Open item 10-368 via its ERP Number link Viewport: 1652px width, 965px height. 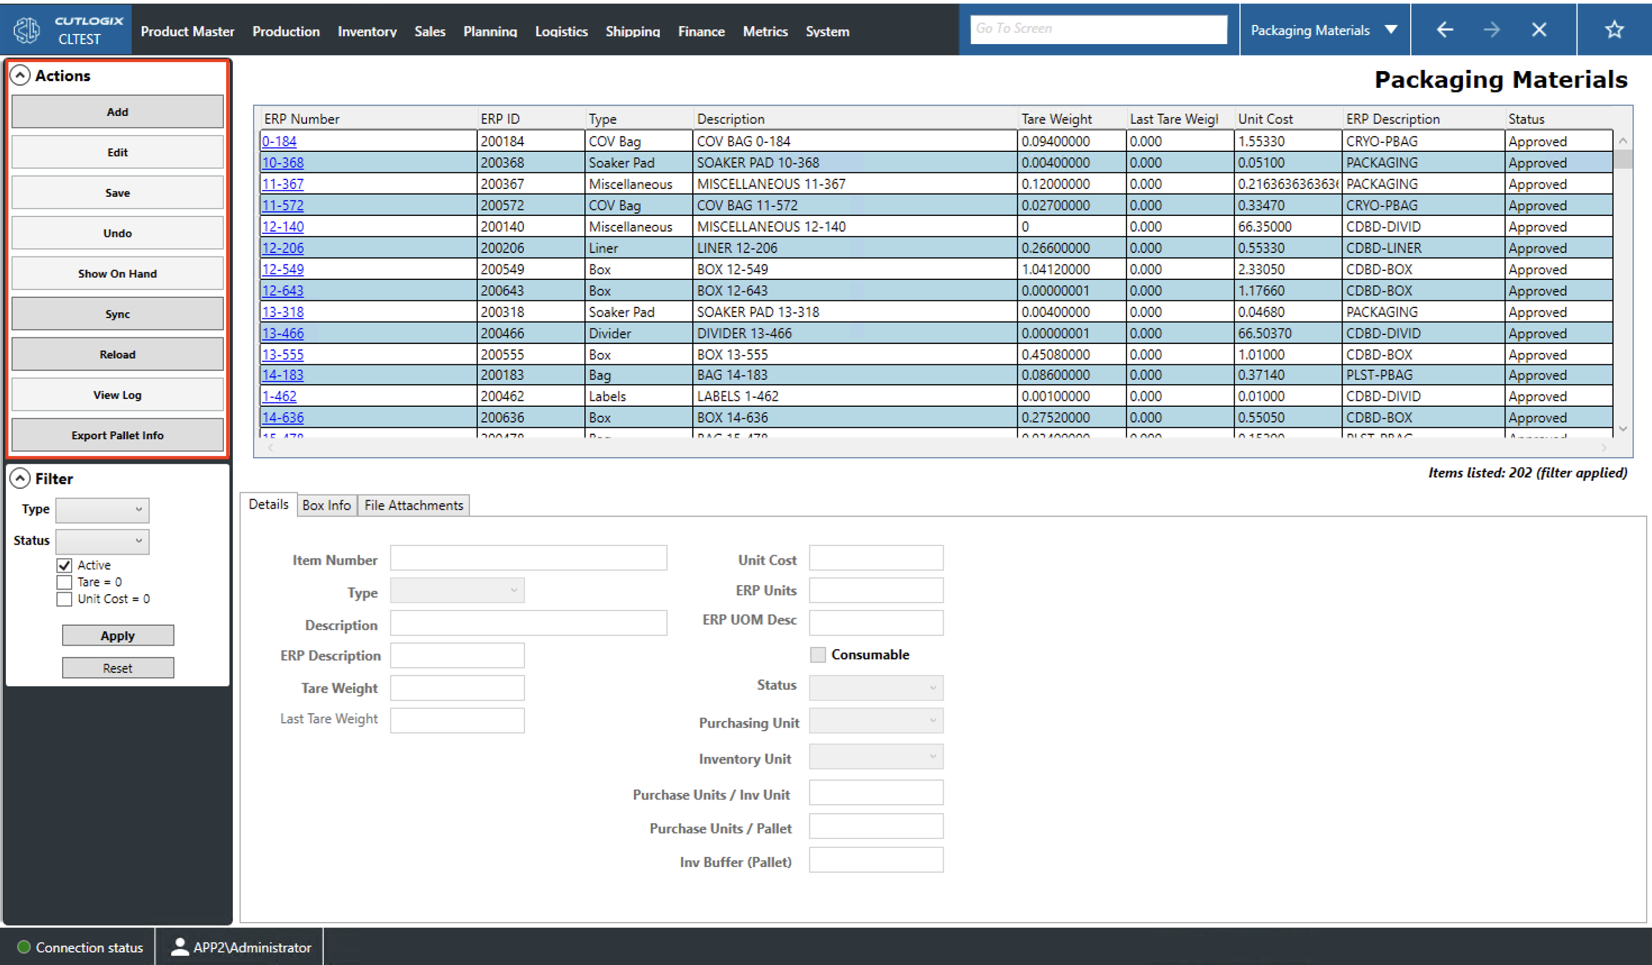tap(283, 162)
